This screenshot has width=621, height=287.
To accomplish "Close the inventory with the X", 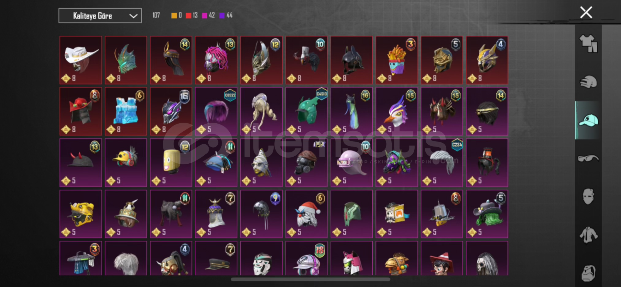I will click(586, 13).
